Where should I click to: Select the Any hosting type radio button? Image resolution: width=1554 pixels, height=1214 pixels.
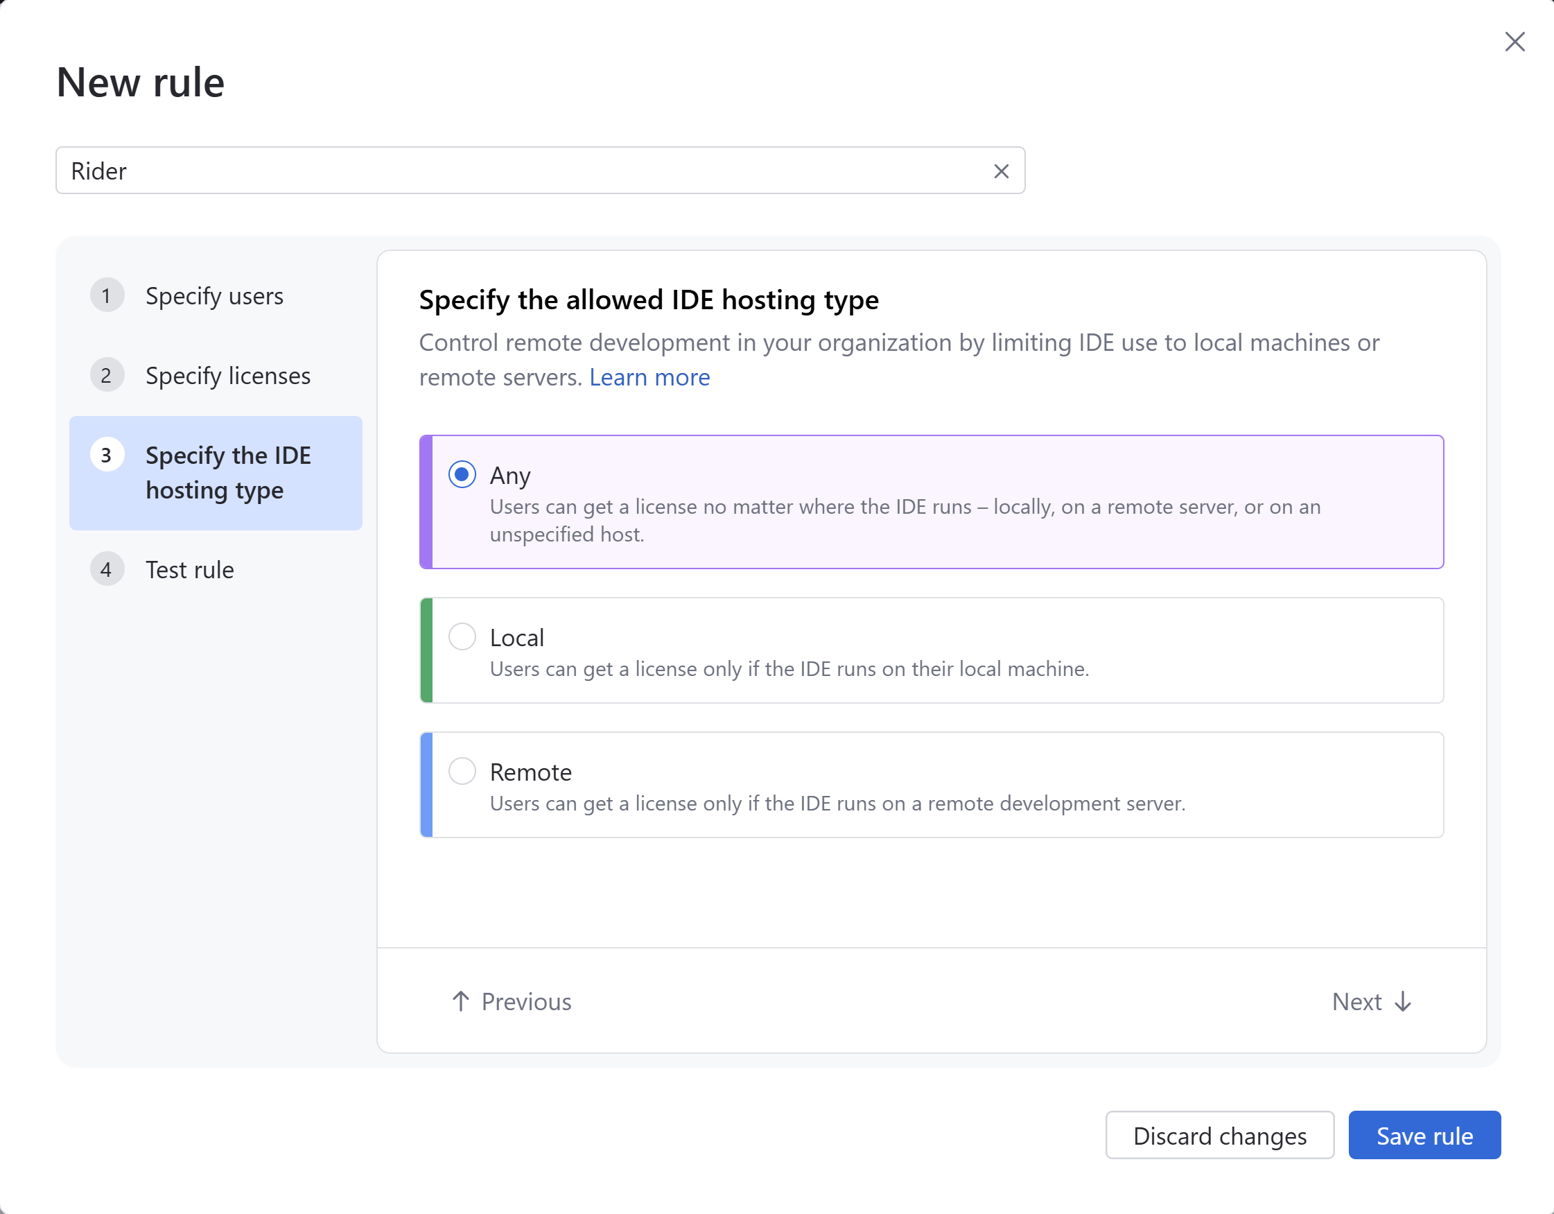[x=462, y=474]
